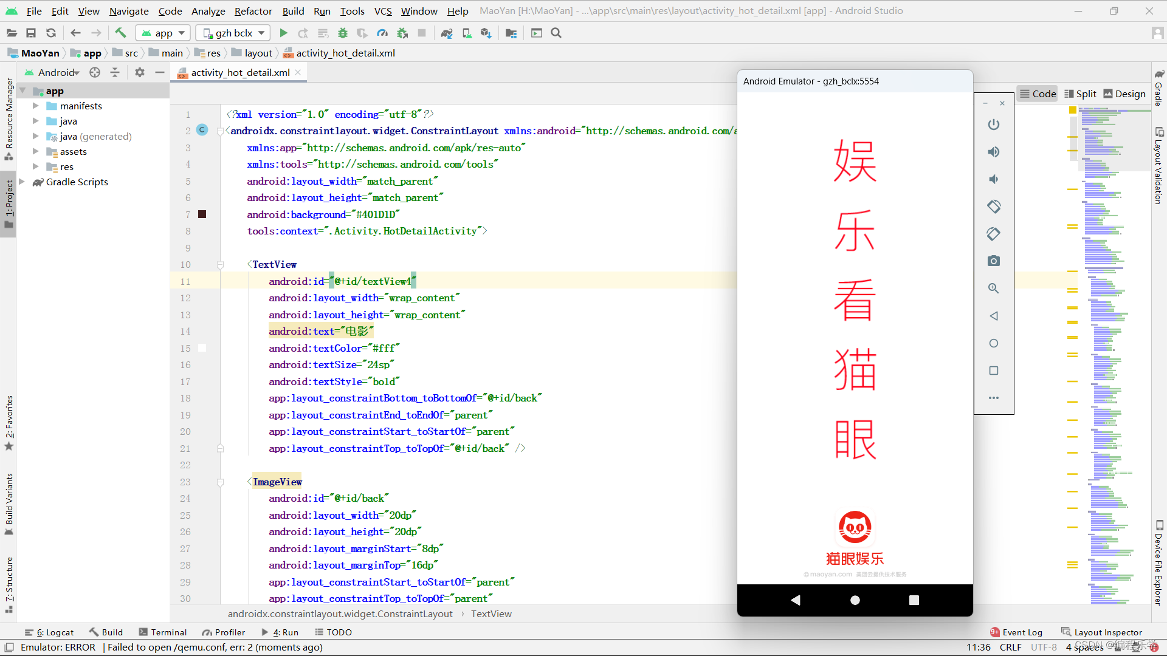
Task: Click the Debug app bug icon
Action: [343, 33]
